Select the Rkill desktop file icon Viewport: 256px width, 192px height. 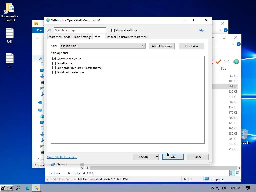10,35
